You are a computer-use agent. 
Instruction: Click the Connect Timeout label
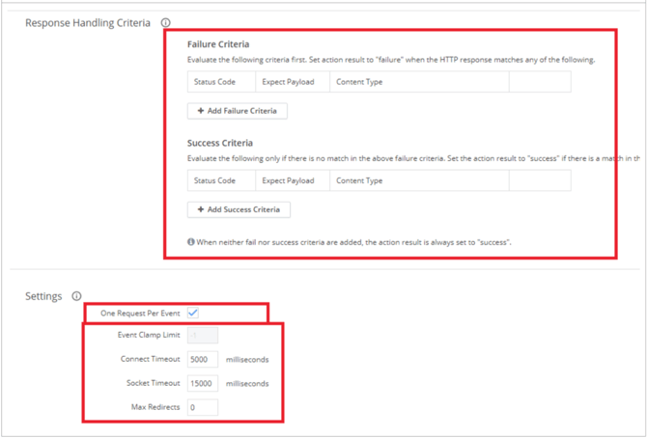click(x=151, y=359)
